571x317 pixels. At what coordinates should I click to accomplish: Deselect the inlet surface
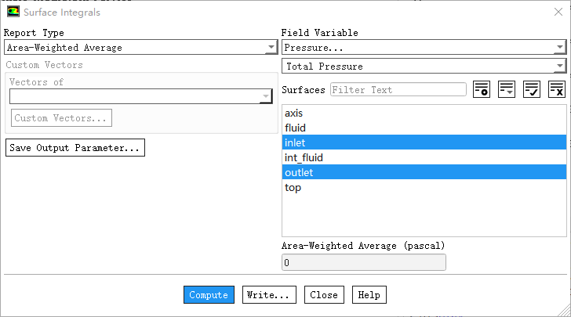coord(295,142)
